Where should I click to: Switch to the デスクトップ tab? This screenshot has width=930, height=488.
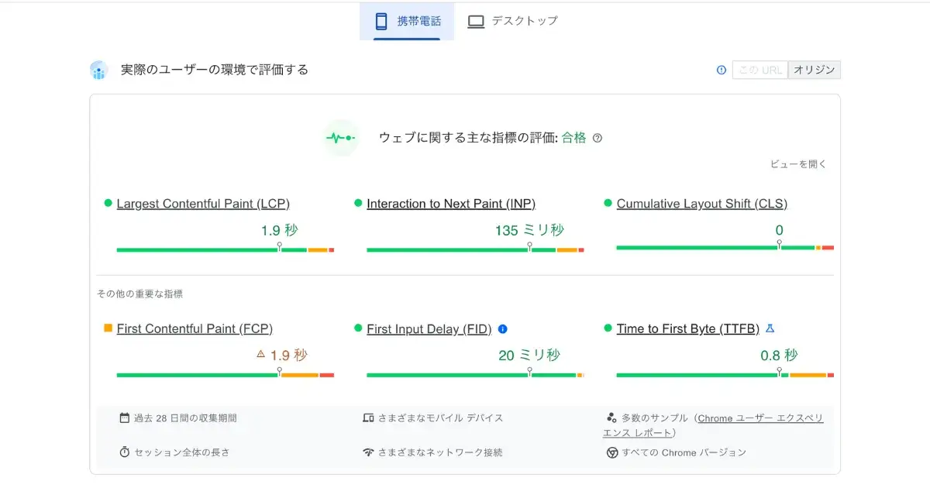512,22
